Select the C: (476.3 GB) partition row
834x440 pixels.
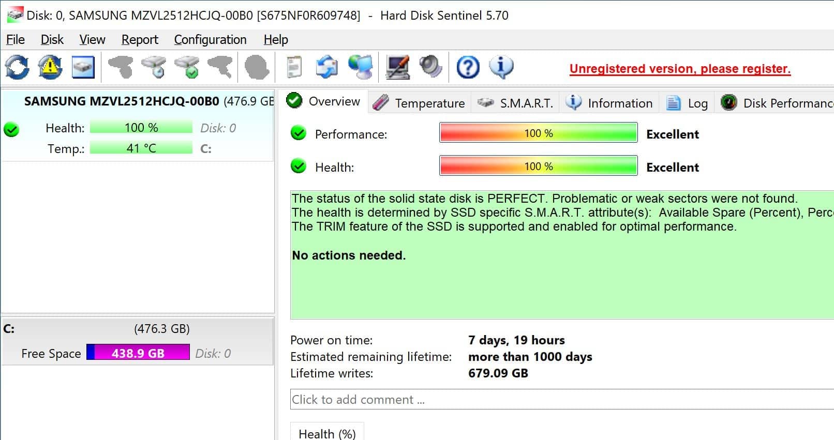tap(138, 341)
